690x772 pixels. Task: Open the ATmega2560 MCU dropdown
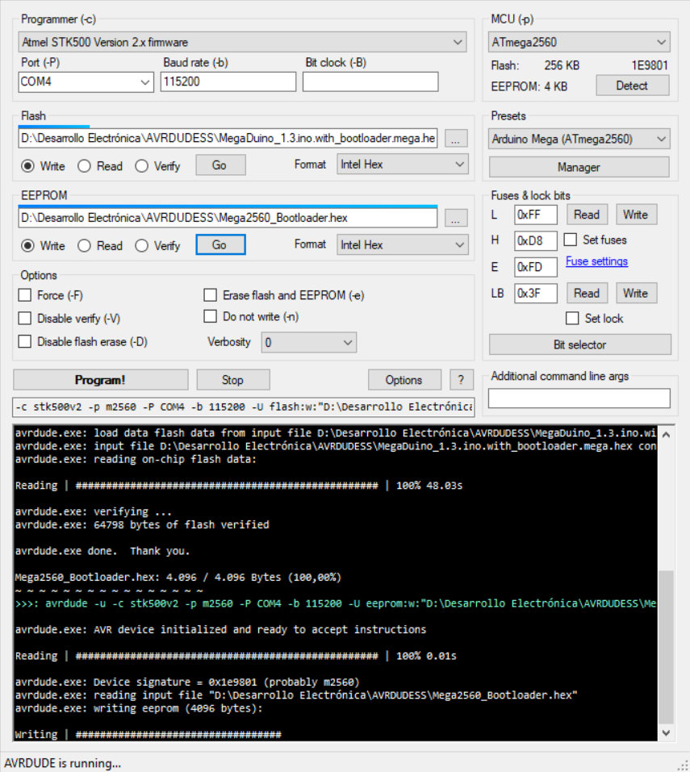[579, 42]
